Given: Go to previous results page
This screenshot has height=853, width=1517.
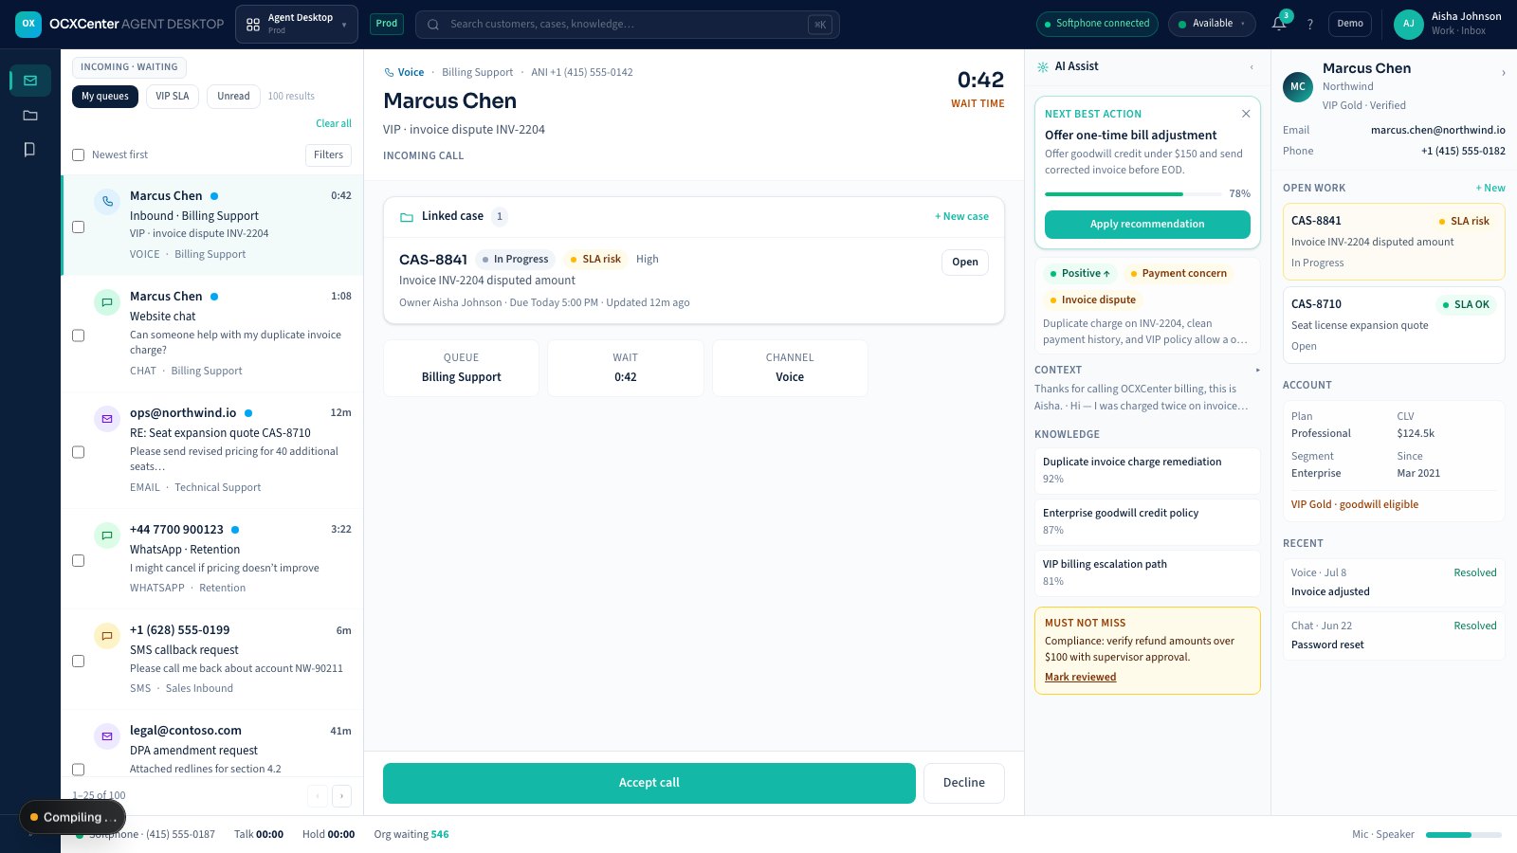Looking at the screenshot, I should (x=318, y=796).
